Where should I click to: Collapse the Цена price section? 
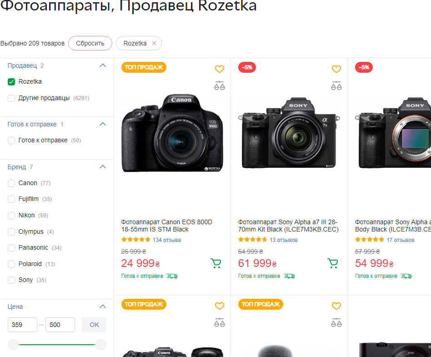tap(103, 307)
